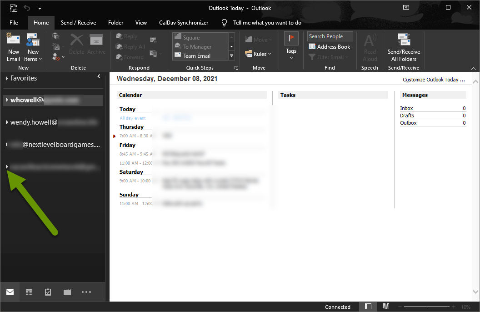This screenshot has height=312, width=480.
Task: Click the Delete button in ribbon
Action: [x=76, y=44]
